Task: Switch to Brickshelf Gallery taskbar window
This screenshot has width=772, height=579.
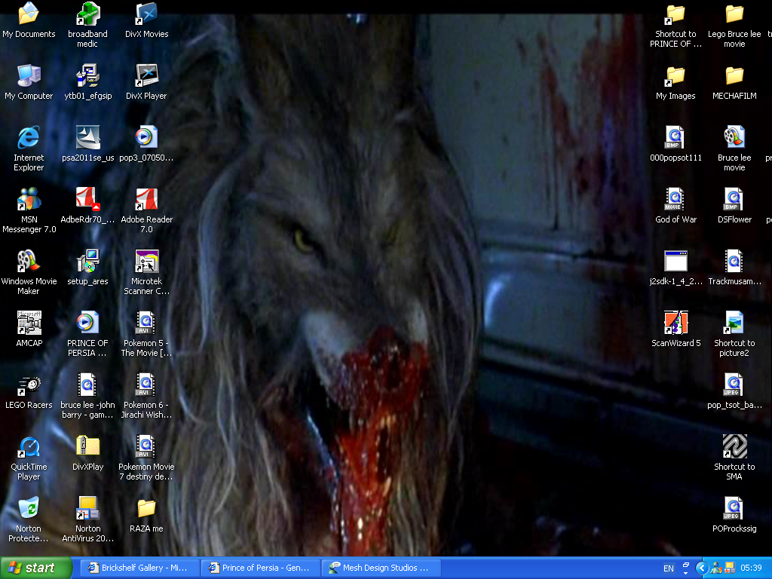Action: [139, 568]
